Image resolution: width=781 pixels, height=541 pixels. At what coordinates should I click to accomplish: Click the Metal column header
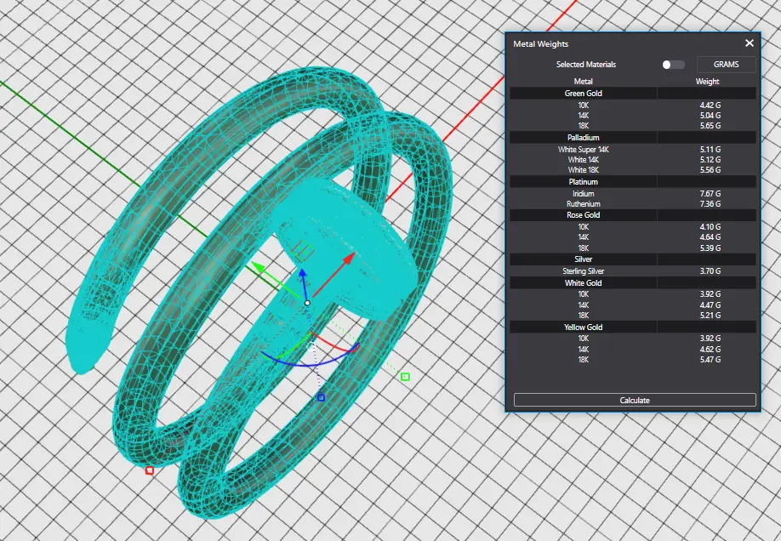(x=583, y=82)
